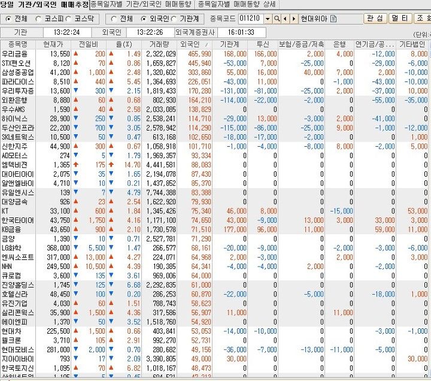Select the 전체 investor radio button

(114, 19)
